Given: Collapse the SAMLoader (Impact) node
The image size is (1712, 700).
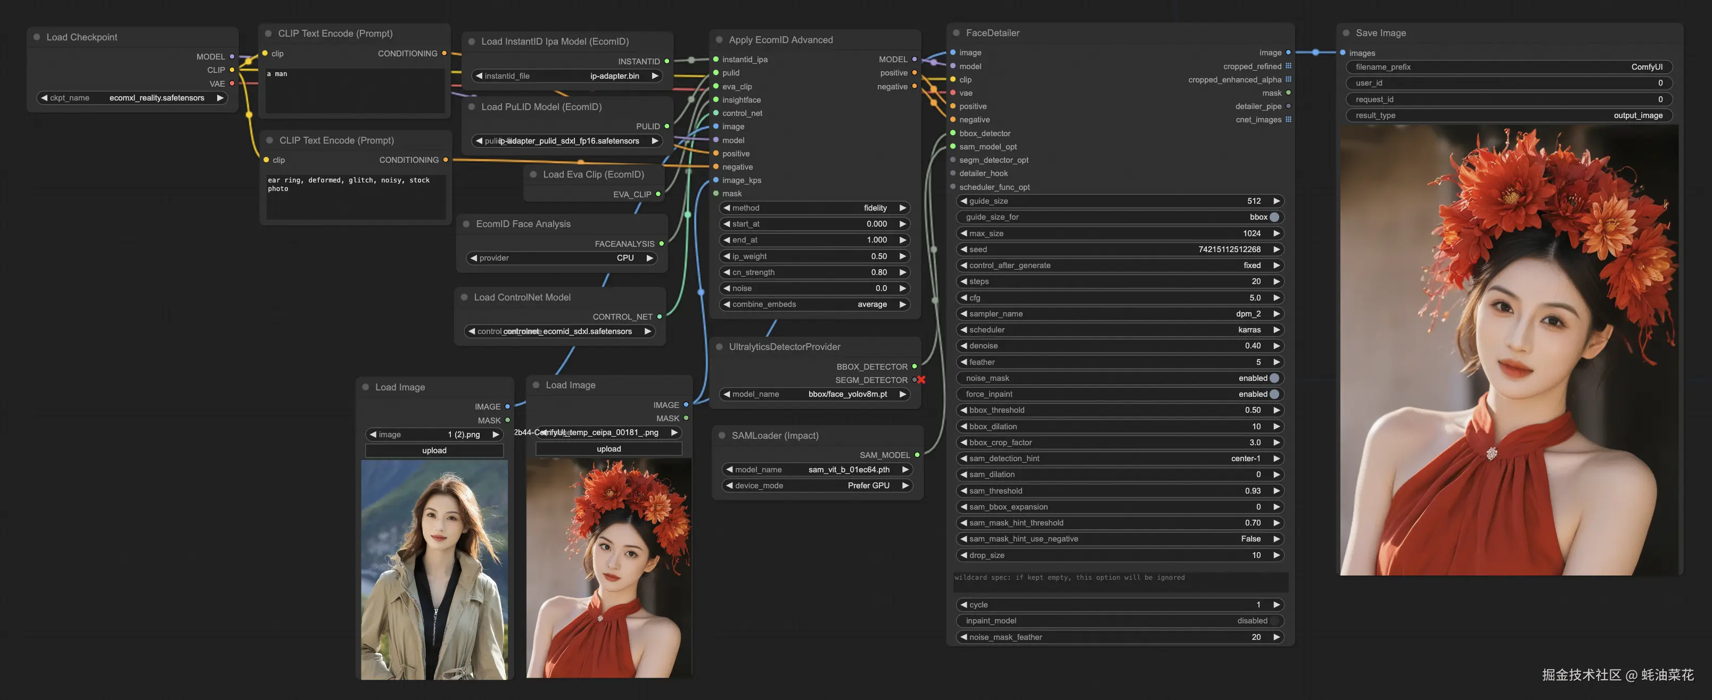Looking at the screenshot, I should point(723,435).
